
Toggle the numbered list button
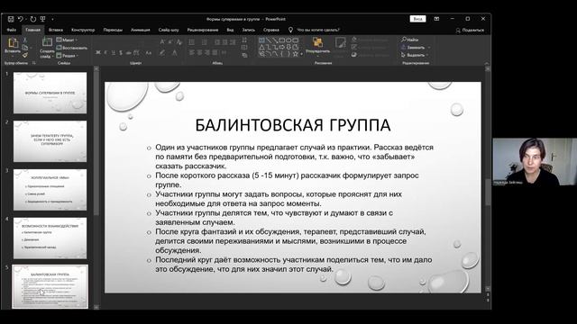[205, 42]
